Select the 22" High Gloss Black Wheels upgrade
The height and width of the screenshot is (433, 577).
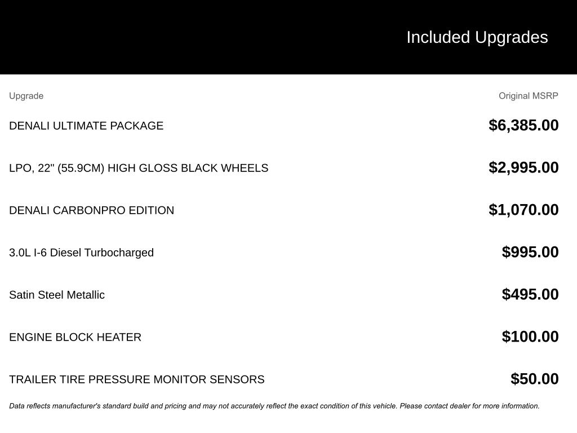(139, 168)
